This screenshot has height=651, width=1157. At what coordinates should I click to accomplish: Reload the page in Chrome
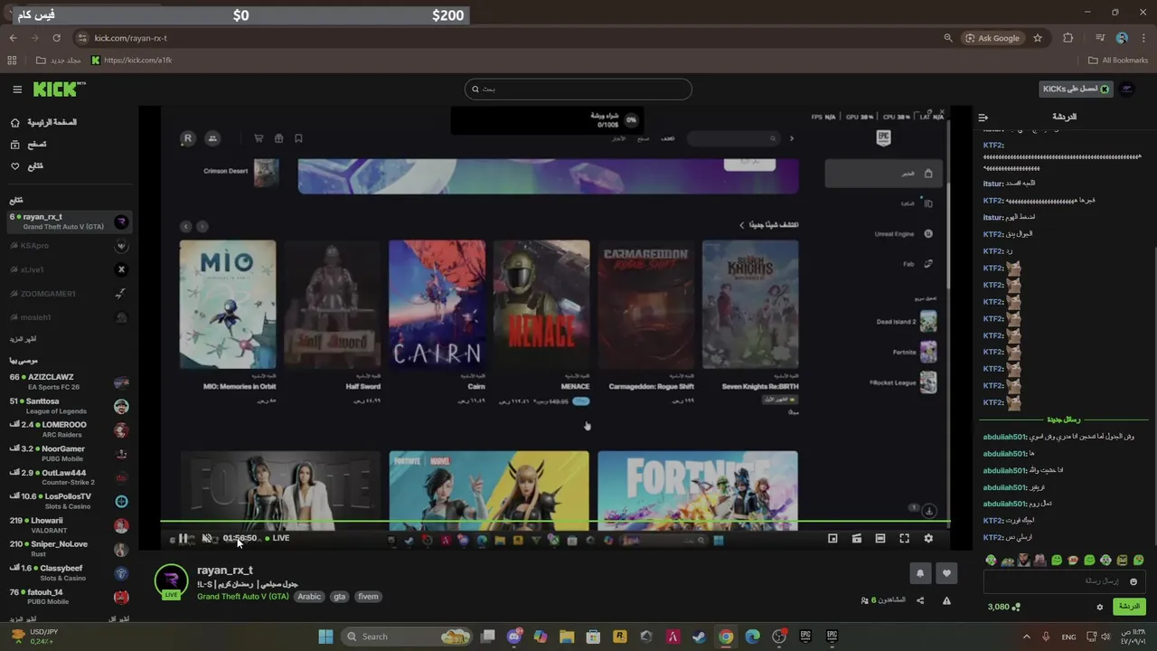pyautogui.click(x=56, y=38)
